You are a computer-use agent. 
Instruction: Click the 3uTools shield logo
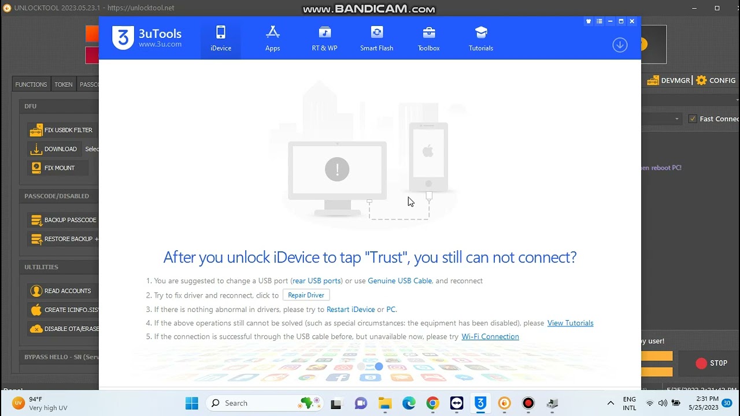click(123, 38)
